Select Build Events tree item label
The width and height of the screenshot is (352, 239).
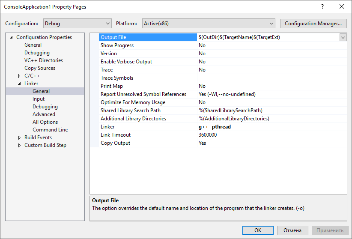coord(38,137)
